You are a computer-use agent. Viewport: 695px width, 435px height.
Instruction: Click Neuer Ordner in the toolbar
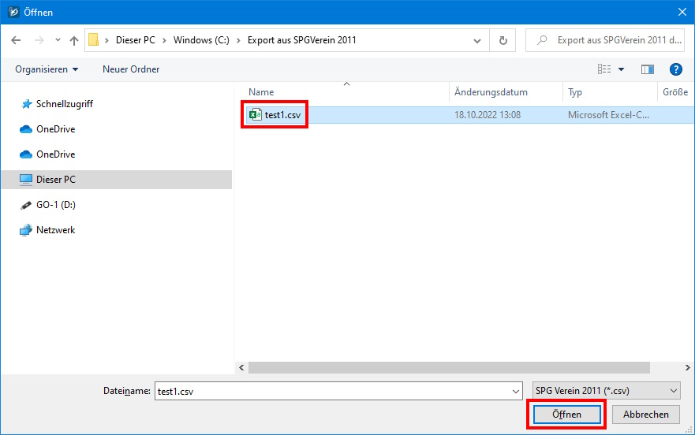tap(131, 69)
